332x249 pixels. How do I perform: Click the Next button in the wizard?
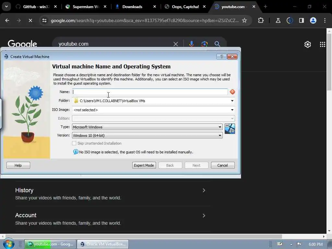196,165
